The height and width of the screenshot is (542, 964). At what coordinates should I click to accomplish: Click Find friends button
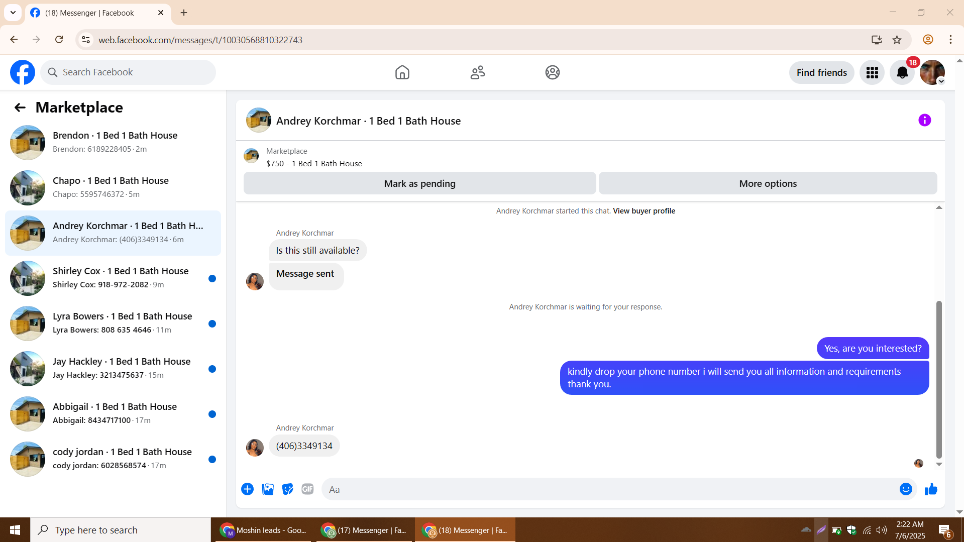pos(821,72)
